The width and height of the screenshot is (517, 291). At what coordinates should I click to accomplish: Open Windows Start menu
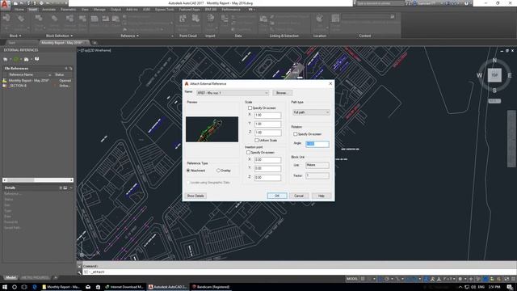[5, 287]
